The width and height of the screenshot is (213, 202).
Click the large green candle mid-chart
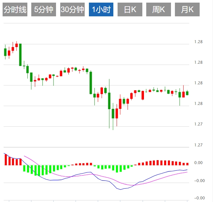[91, 83]
